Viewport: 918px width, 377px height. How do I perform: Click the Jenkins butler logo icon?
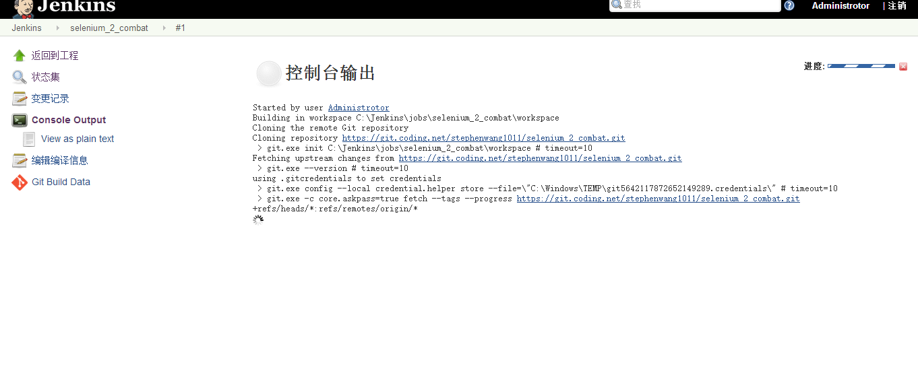coord(24,8)
